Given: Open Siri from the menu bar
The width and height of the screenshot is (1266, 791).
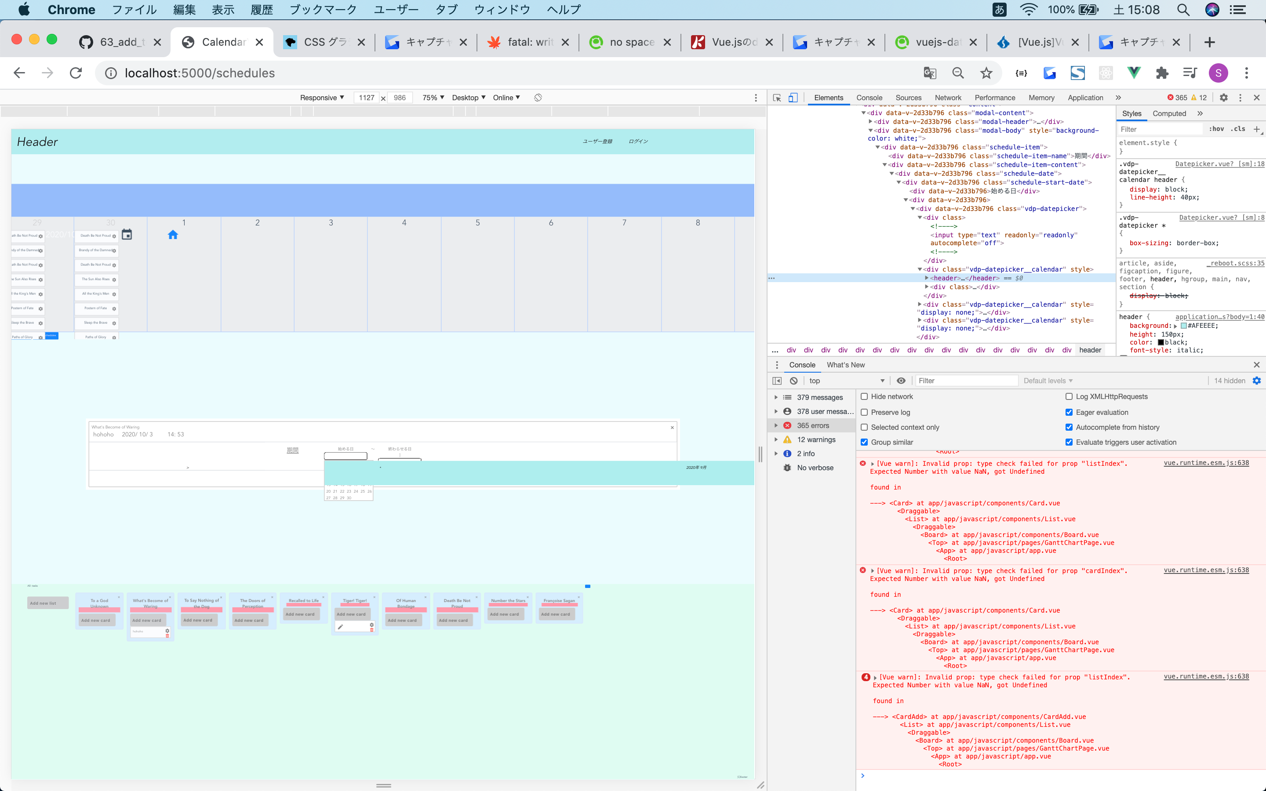Looking at the screenshot, I should click(1212, 9).
